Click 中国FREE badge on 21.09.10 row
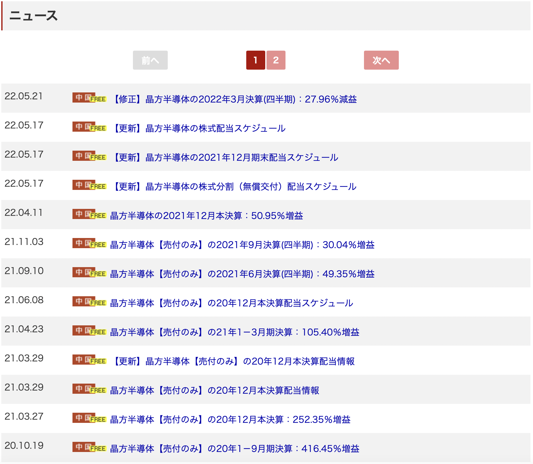This screenshot has height=464, width=533. coord(90,273)
